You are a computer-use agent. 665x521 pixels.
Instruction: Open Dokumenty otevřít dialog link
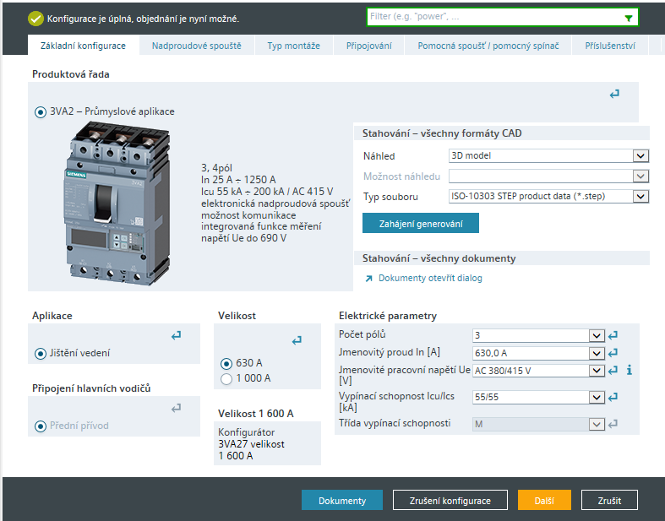click(x=430, y=278)
